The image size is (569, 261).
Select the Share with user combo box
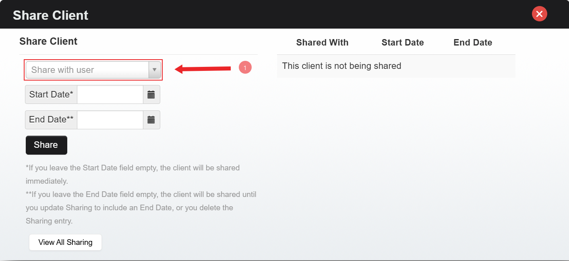[87, 70]
